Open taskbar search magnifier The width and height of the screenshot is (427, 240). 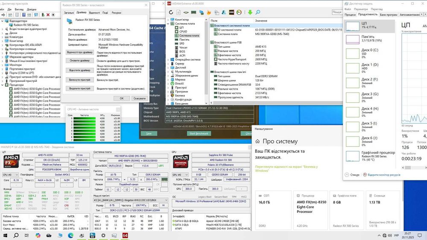tap(16, 235)
